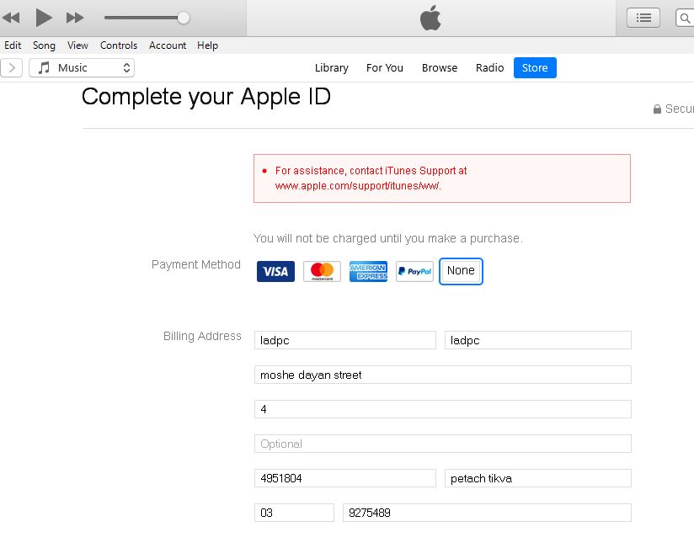Click the Secure lock icon

click(656, 109)
